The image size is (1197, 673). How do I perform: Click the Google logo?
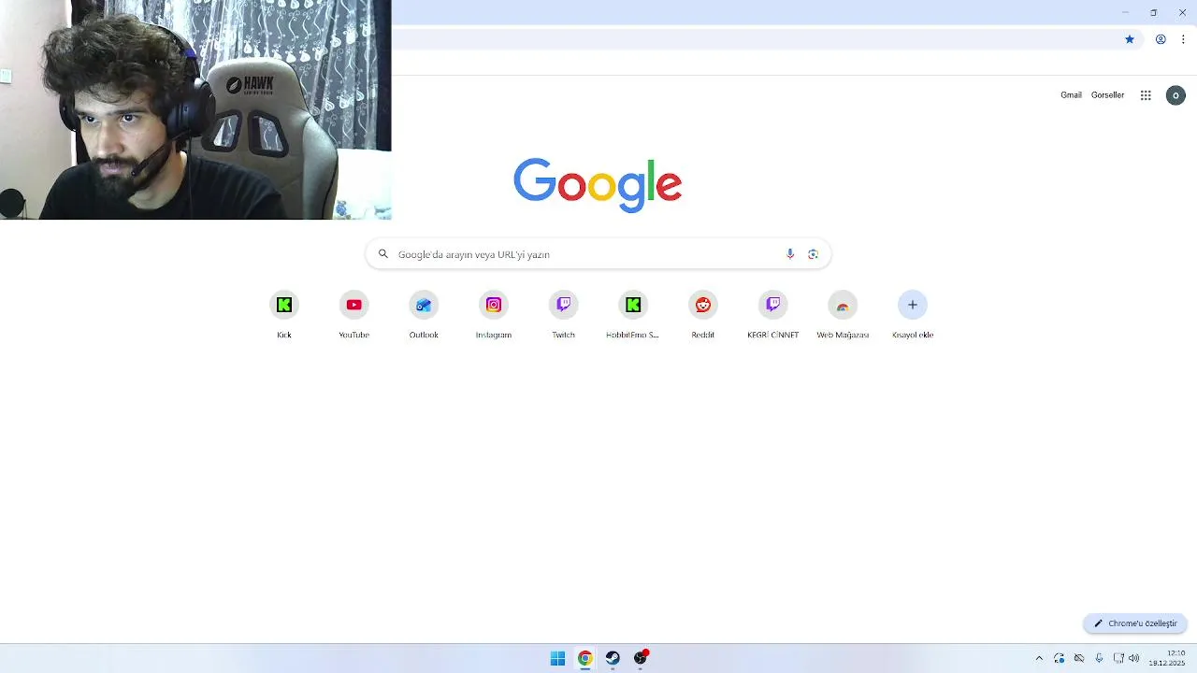[598, 184]
